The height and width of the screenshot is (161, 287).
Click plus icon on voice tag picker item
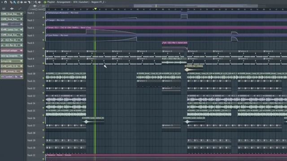[21, 55]
